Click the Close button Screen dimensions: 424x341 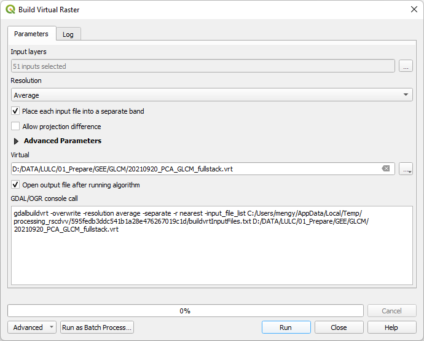pyautogui.click(x=339, y=327)
